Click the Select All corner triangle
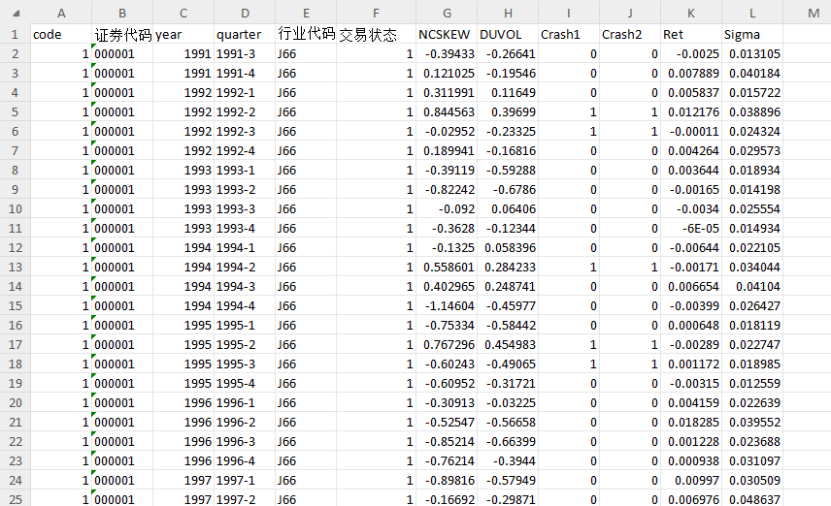The width and height of the screenshot is (831, 506). tap(16, 13)
